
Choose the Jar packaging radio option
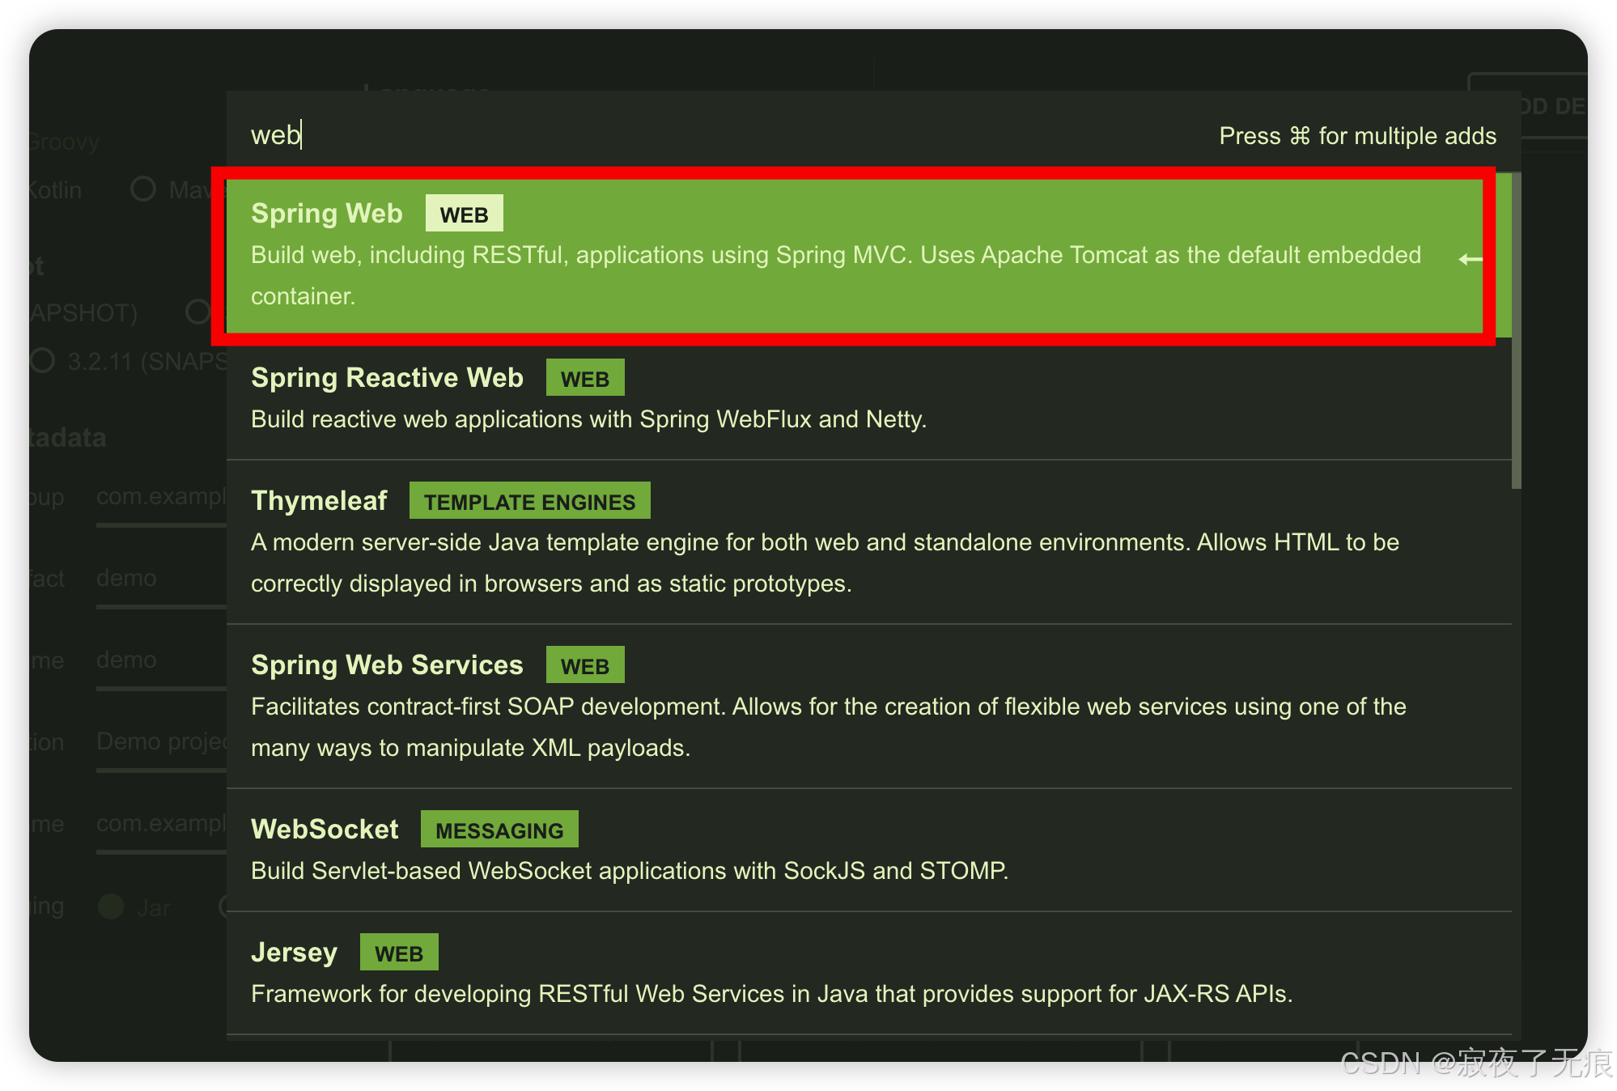[111, 906]
